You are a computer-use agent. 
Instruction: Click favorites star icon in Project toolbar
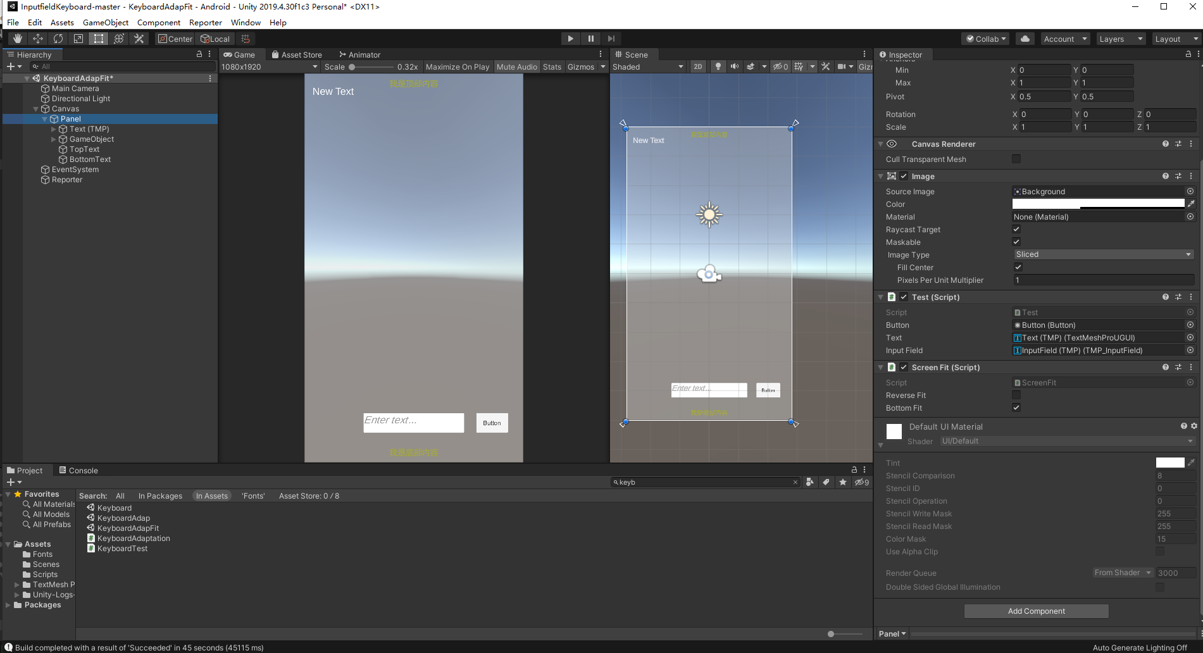(x=843, y=482)
